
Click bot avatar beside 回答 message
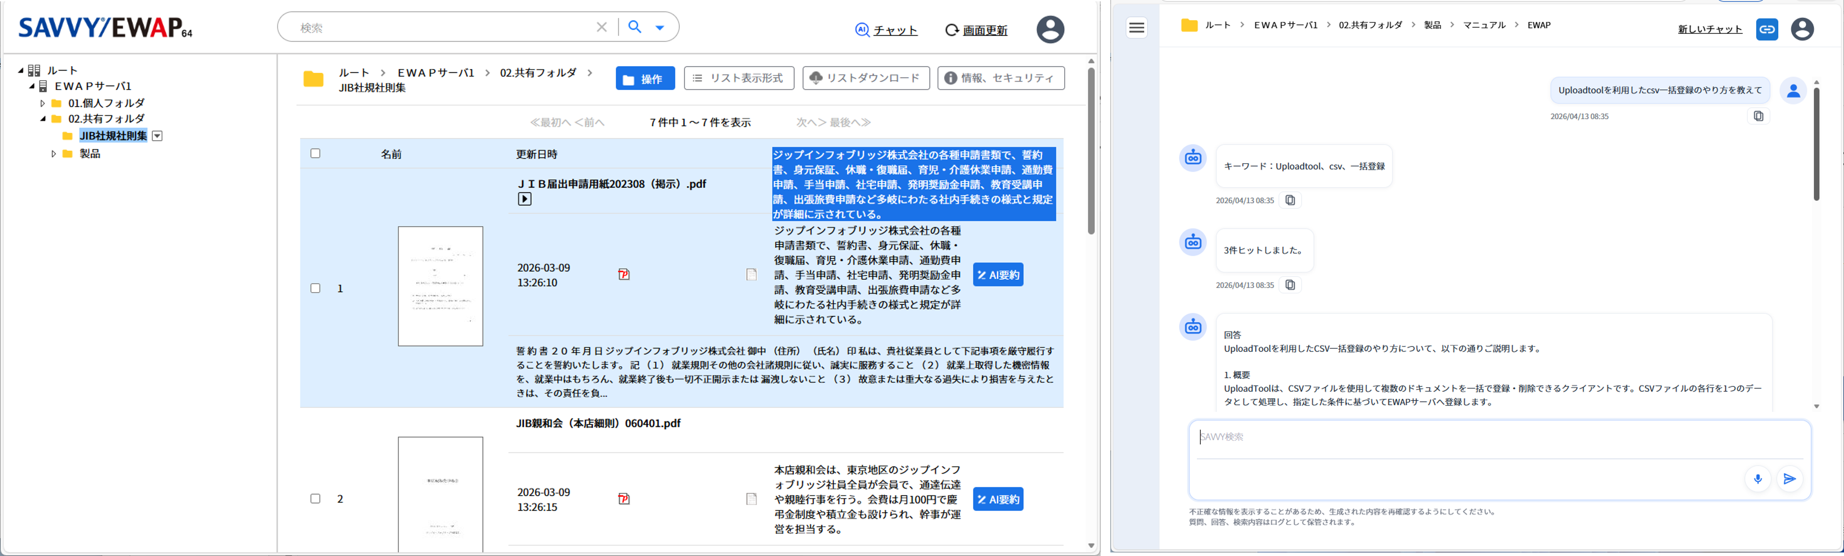click(x=1192, y=327)
